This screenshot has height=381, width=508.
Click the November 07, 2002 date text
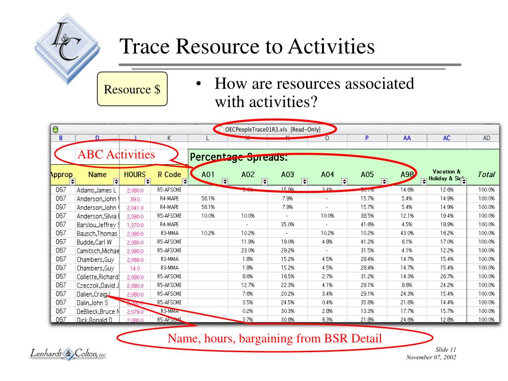(x=431, y=357)
